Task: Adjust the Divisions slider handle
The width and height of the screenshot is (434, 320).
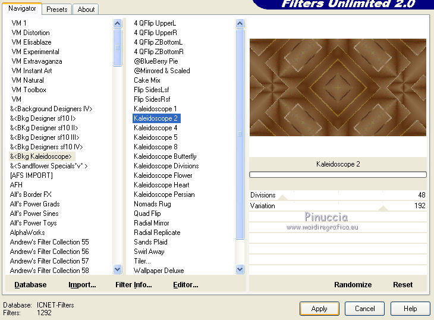Action: [x=282, y=197]
